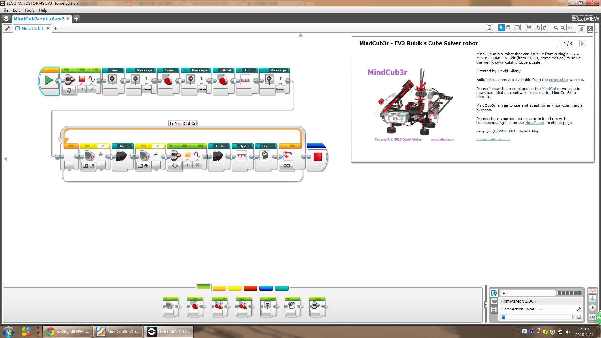The width and height of the screenshot is (601, 338).
Task: Open the Tools menu
Action: 29,10
